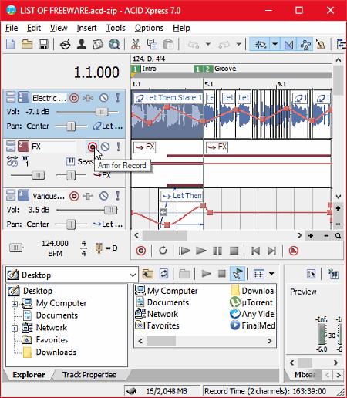The height and width of the screenshot is (398, 347).
Task: Toggle Enable Snapping toolbar button
Action: (x=261, y=45)
